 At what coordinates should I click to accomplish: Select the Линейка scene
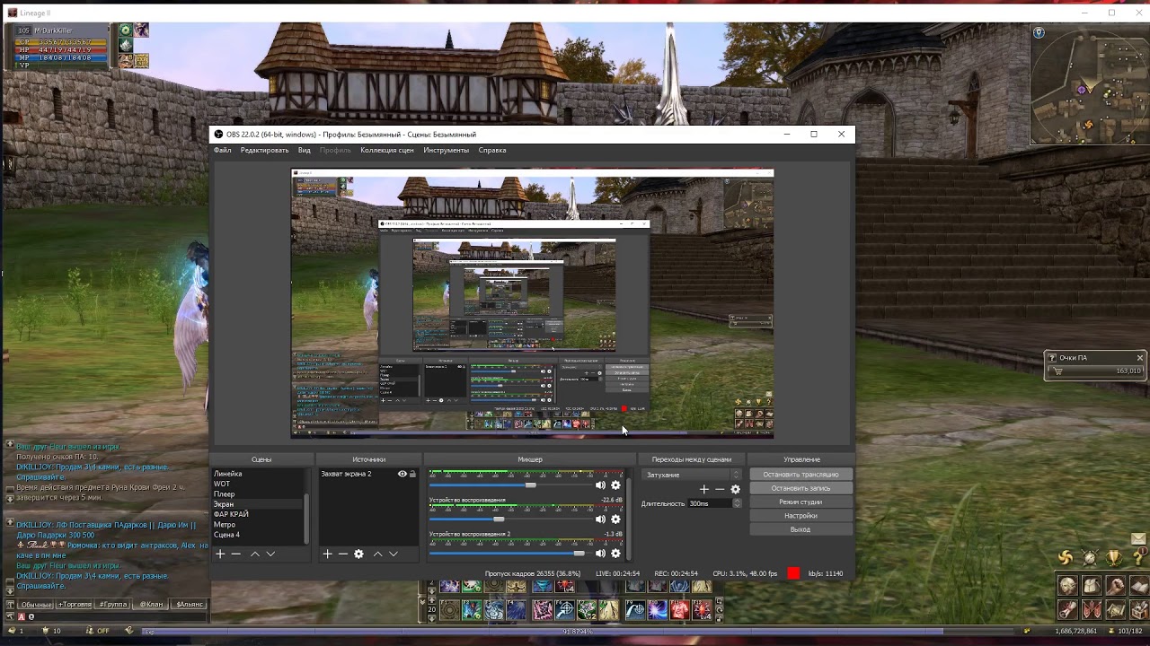(258, 474)
